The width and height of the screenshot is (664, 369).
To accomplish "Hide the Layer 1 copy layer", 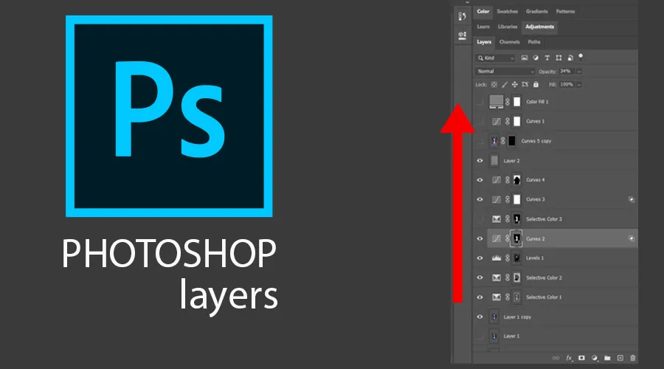I will click(480, 317).
